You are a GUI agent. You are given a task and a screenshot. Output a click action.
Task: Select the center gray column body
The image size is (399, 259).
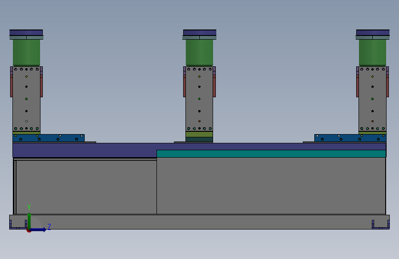pyautogui.click(x=199, y=99)
